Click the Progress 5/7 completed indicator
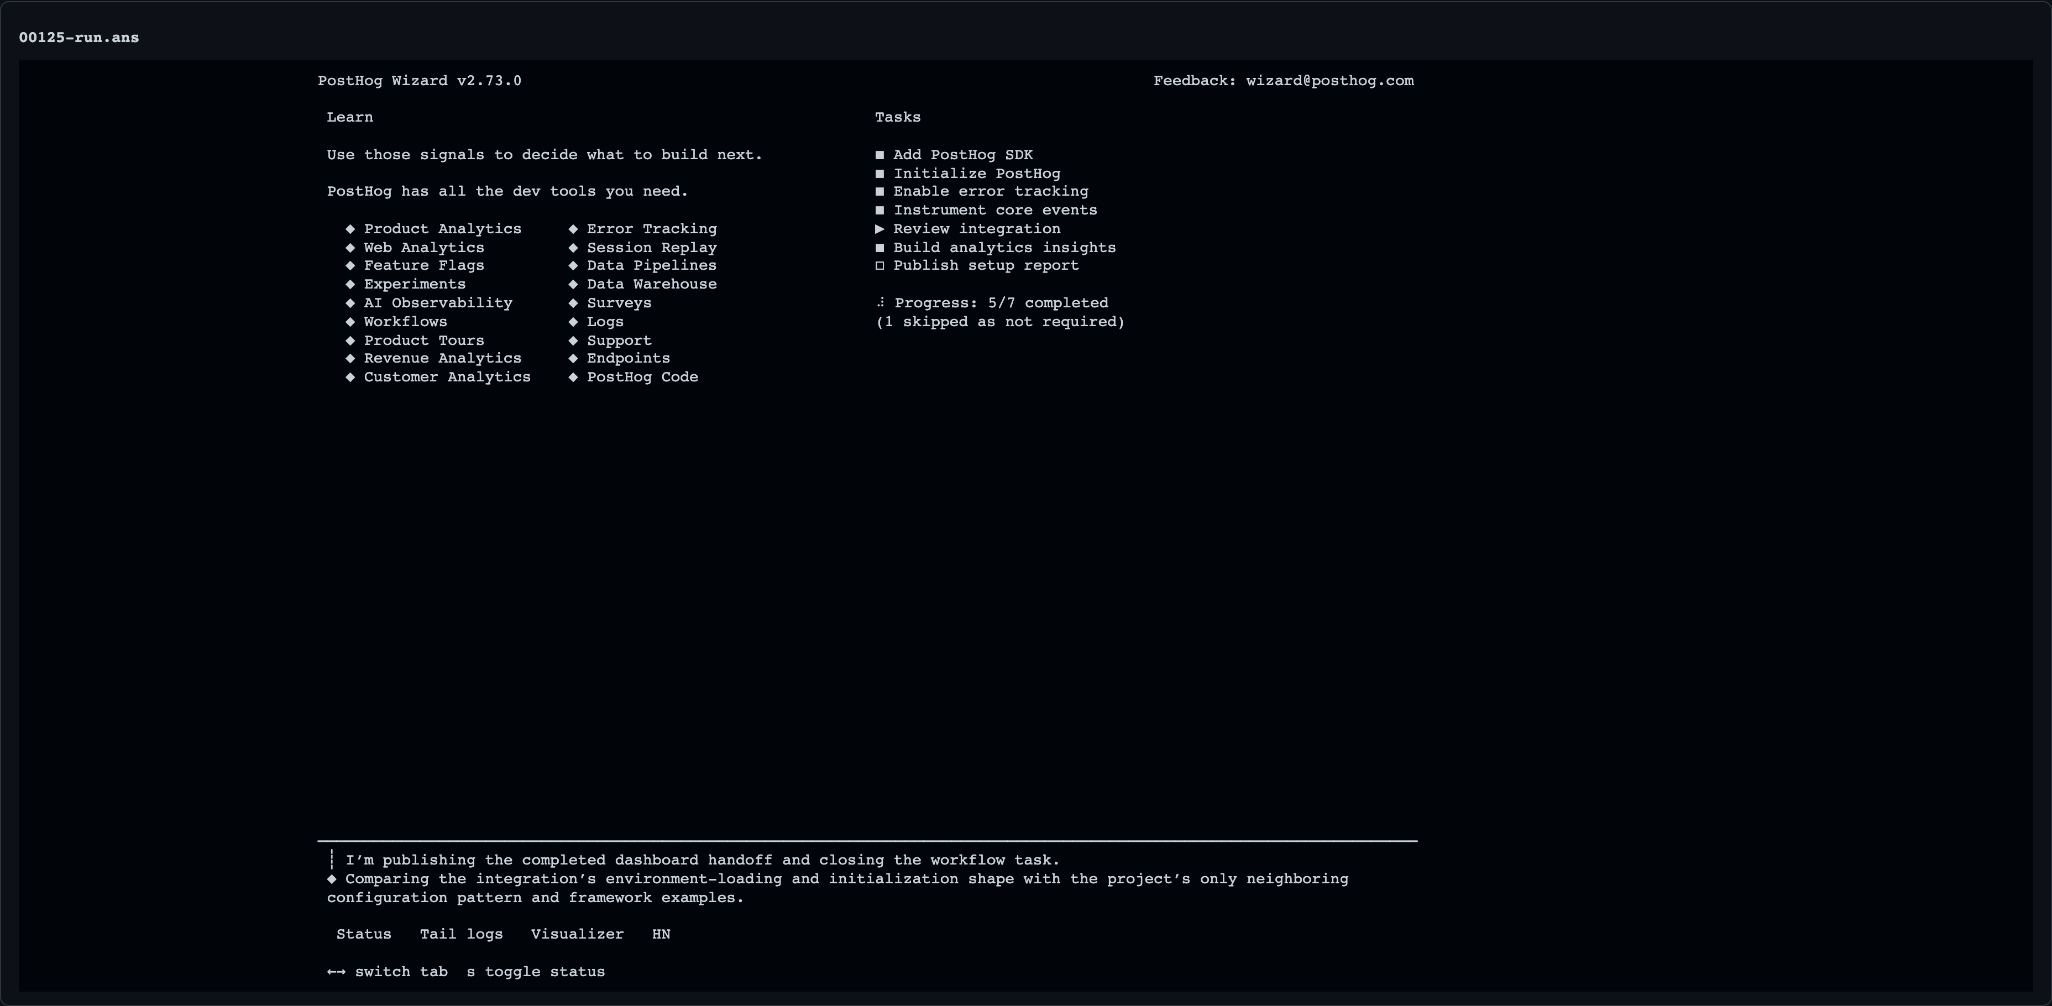 1001,303
